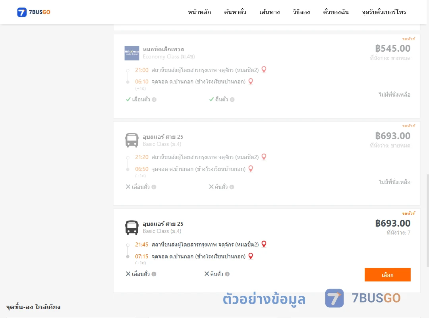Image resolution: width=429 pixels, height=318 pixels.
Task: Click info icon beside เลื่อนตั๋ว on 21:45 trip
Action: coord(154,274)
